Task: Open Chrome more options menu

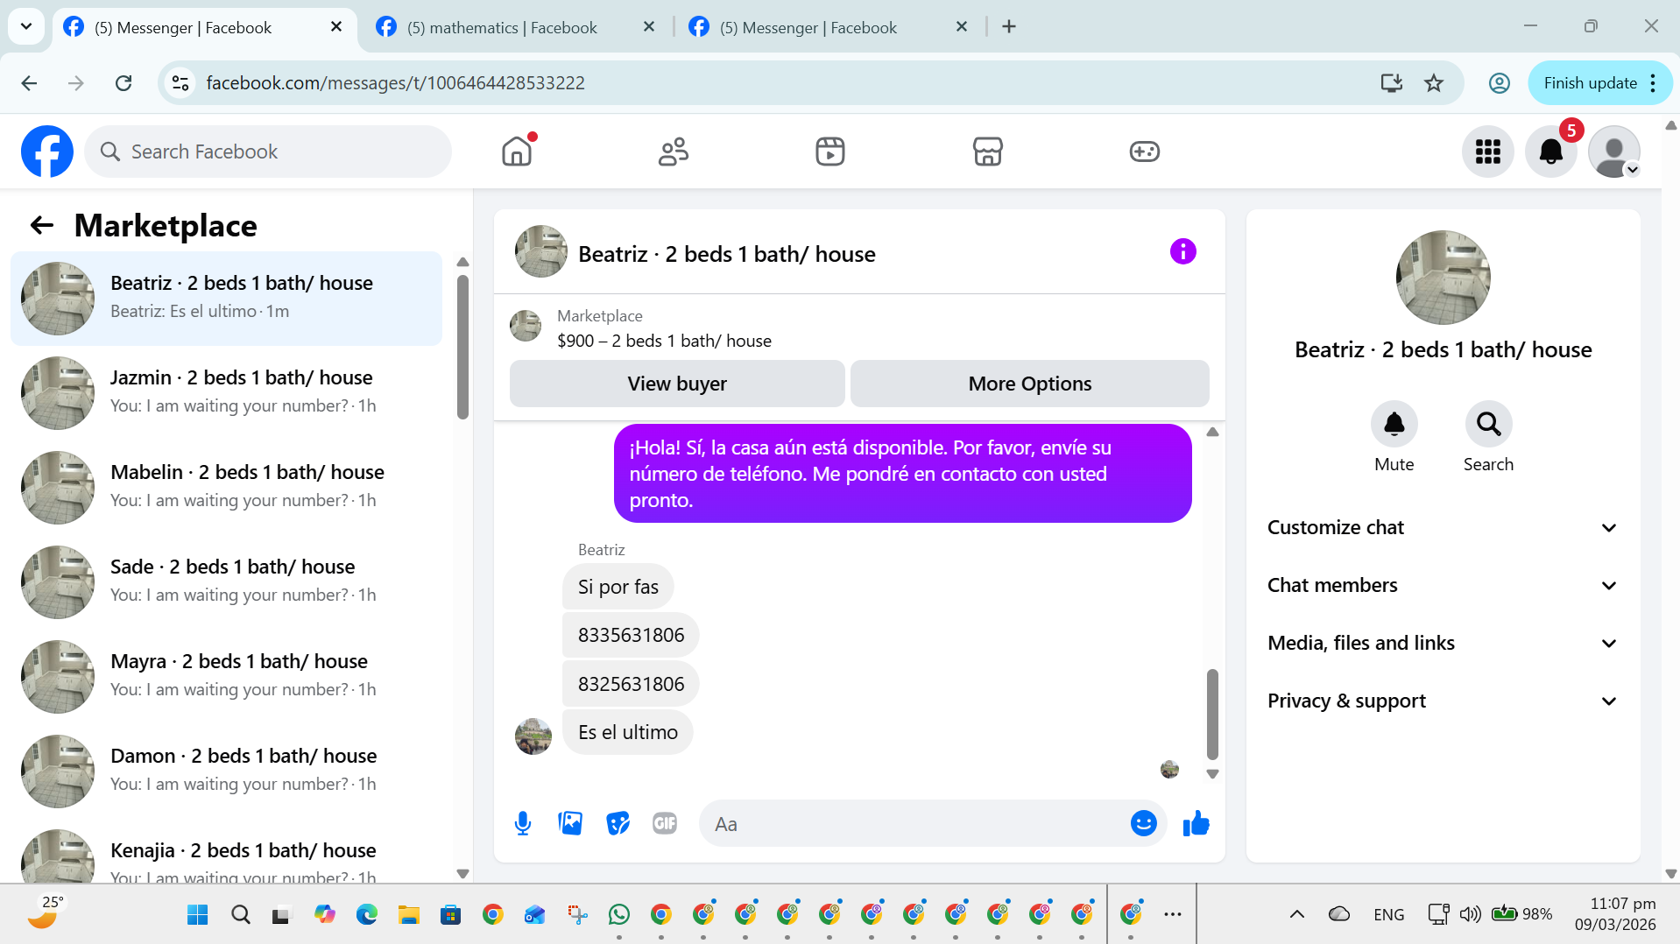Action: pyautogui.click(x=1653, y=83)
